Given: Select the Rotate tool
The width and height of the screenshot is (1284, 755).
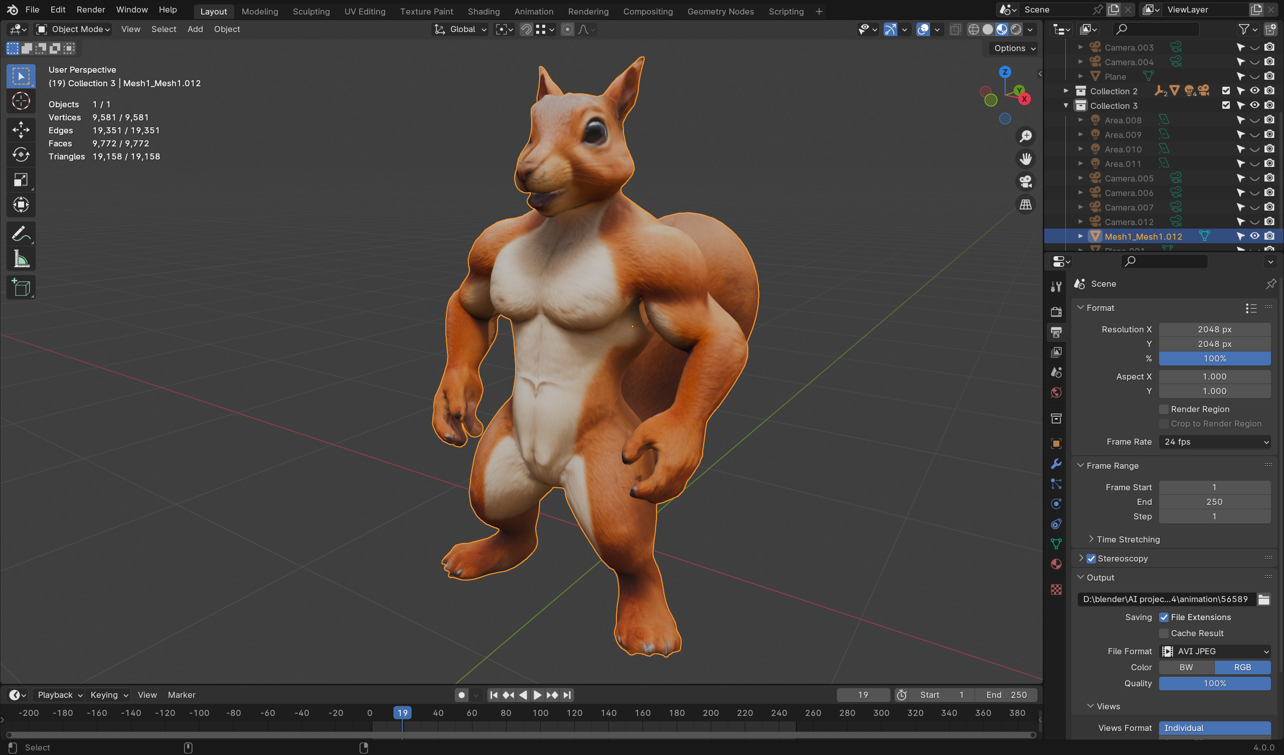Looking at the screenshot, I should pyautogui.click(x=21, y=154).
